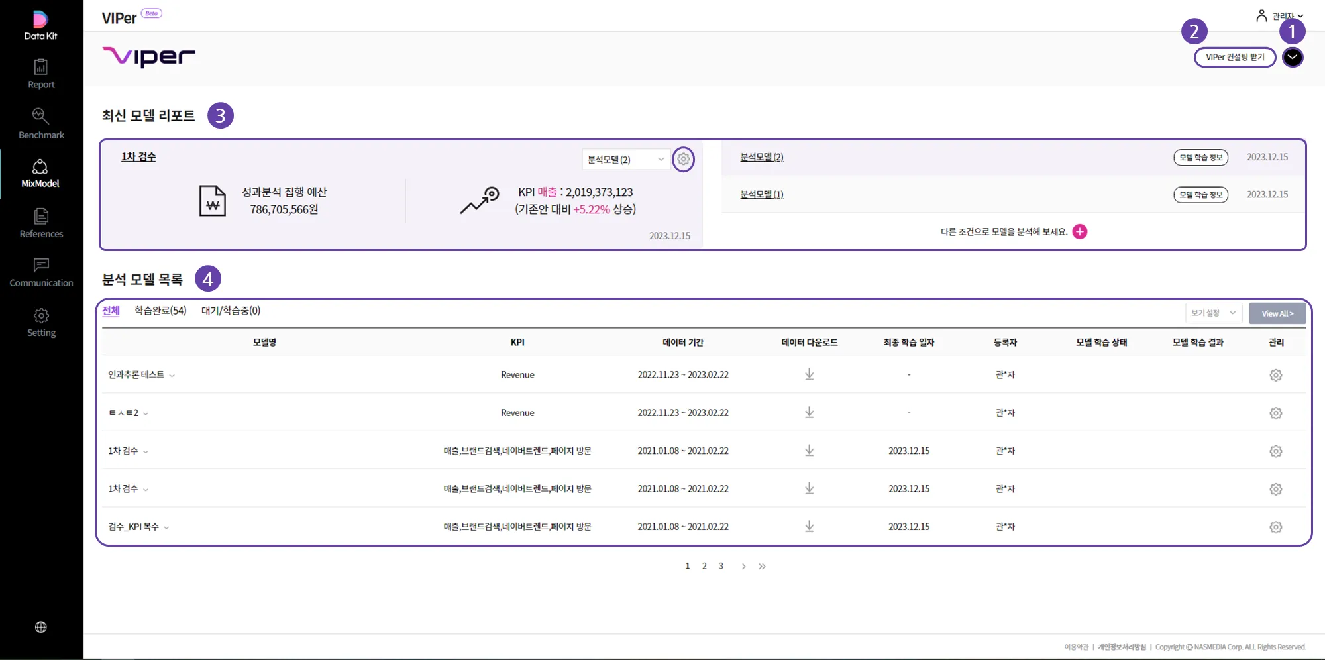Open the Data Kit logo home
1325x660 pixels.
(x=40, y=26)
